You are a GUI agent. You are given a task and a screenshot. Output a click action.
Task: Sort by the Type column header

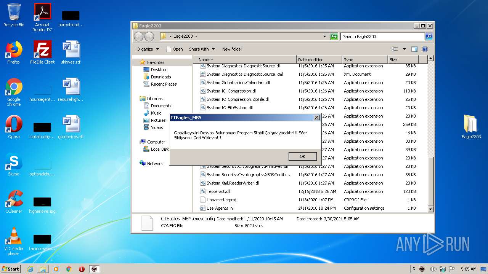pyautogui.click(x=365, y=60)
